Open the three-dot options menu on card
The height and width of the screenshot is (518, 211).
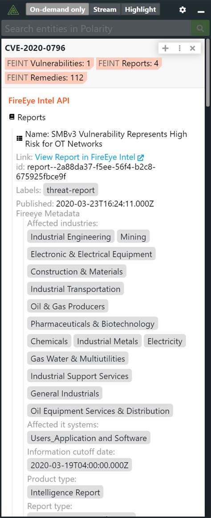click(180, 49)
